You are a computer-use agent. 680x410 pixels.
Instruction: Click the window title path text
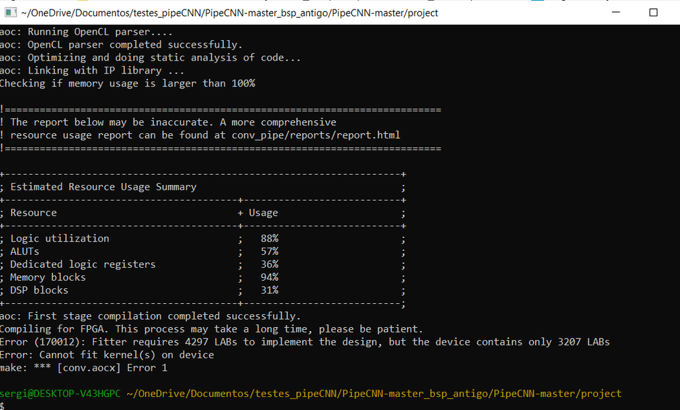(229, 13)
